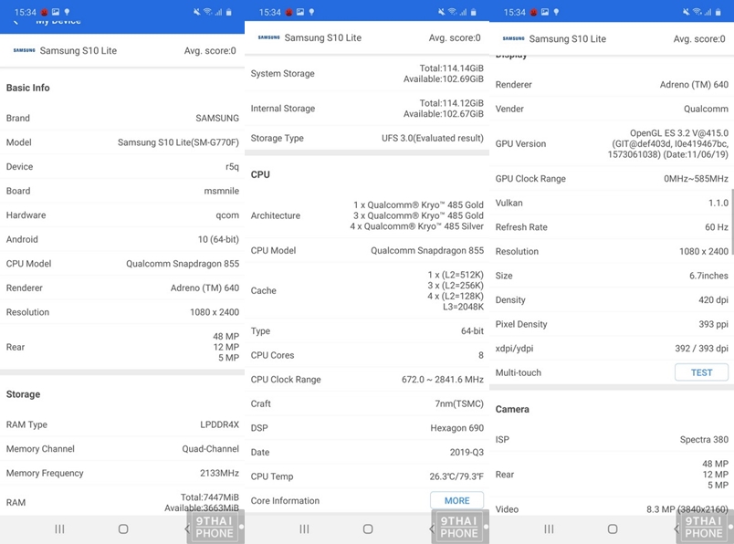This screenshot has width=734, height=544.
Task: Select the Size value '6.7inches'
Action: tap(708, 276)
